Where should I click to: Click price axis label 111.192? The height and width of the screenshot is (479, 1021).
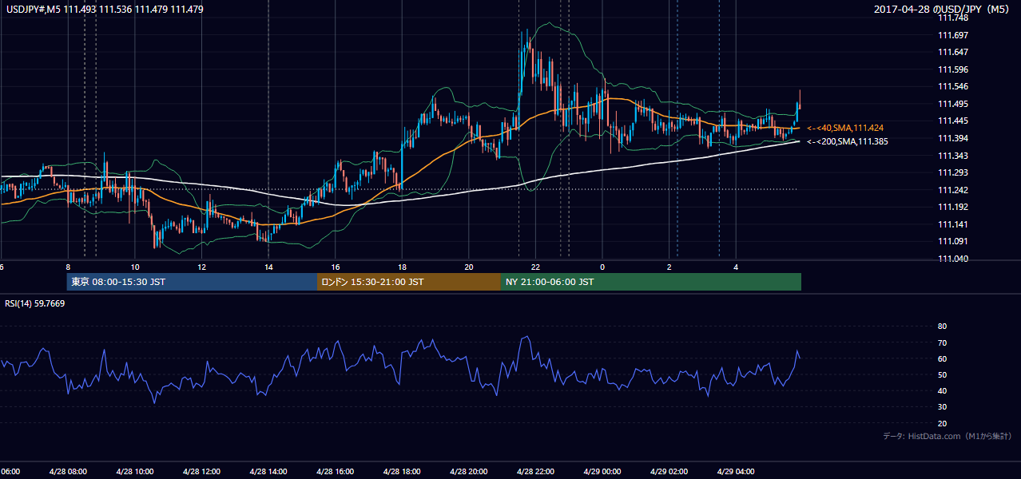tap(954, 207)
